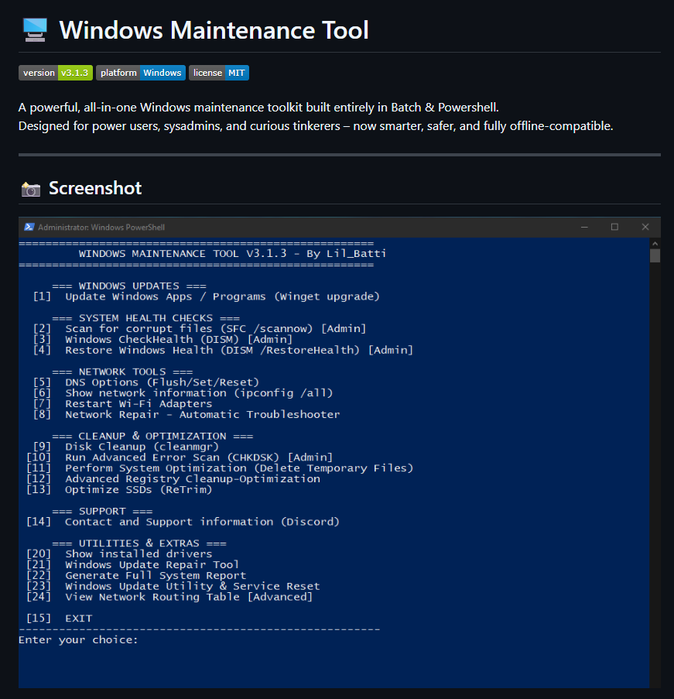
Task: Click option [13] Optimize SSDs (ReTrim)
Action: pos(119,489)
